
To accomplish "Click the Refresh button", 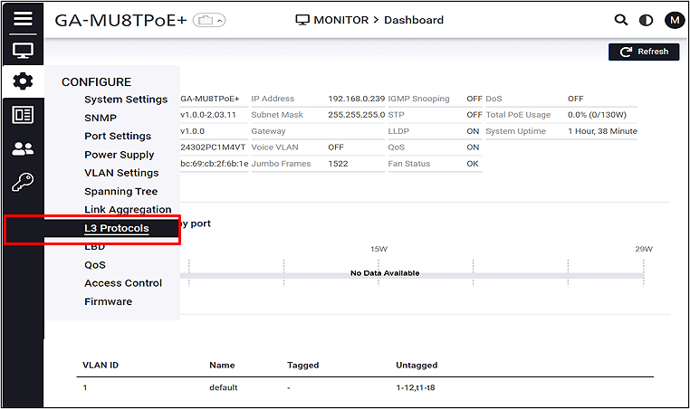I will 644,52.
